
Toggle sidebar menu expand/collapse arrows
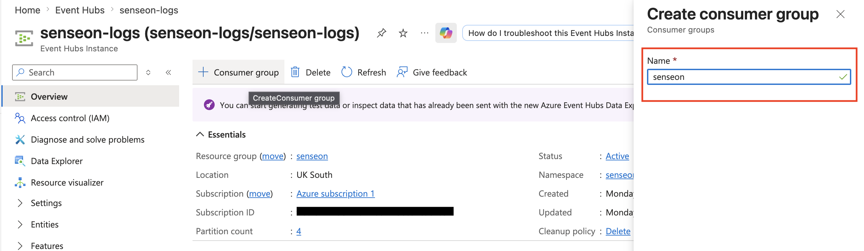(148, 72)
